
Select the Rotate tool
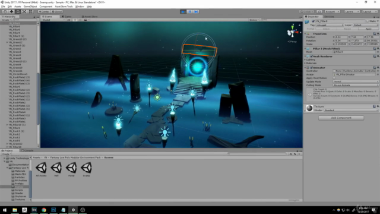tap(18, 11)
